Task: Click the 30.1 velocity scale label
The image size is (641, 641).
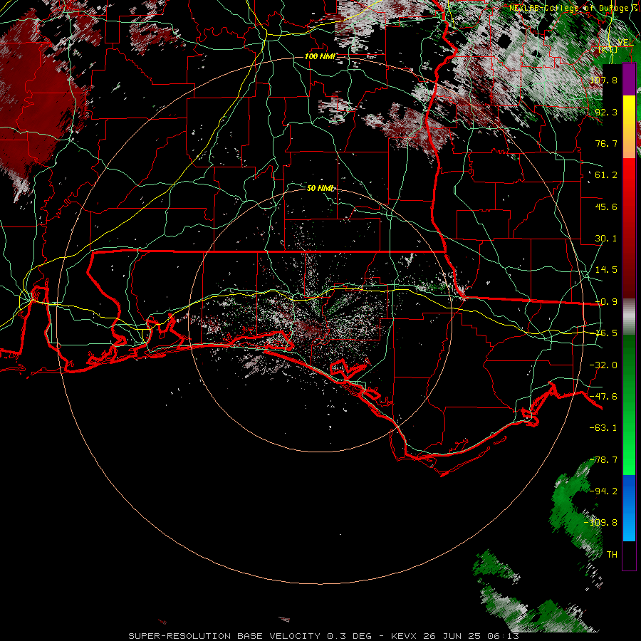Action: (606, 239)
